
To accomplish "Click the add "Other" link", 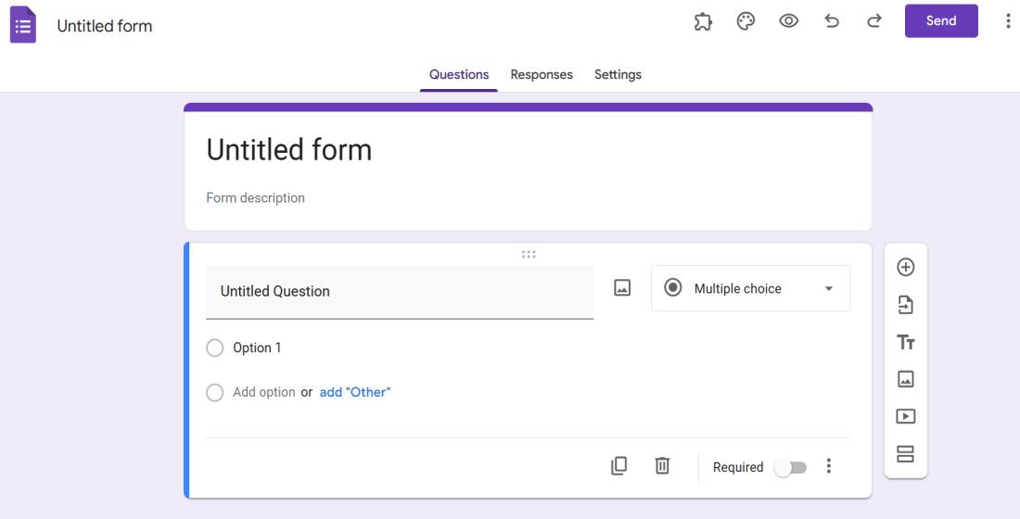I will (355, 392).
